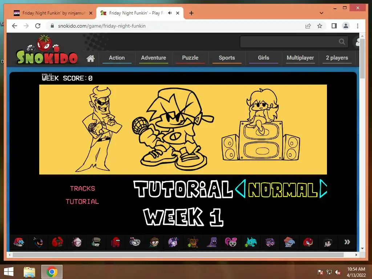Screen dimensions: 372x279
Task: Open the Windows Start menu
Action: pos(9,272)
